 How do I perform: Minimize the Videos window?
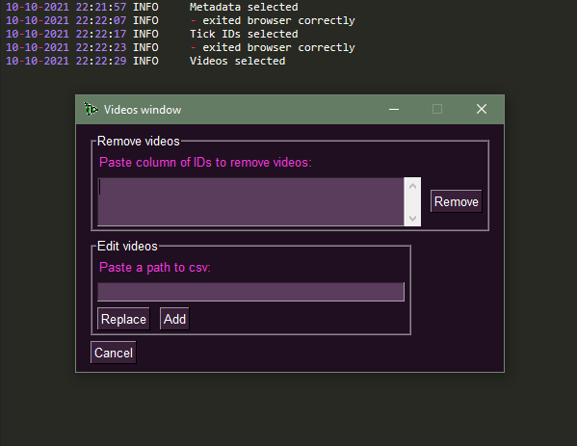pyautogui.click(x=394, y=109)
